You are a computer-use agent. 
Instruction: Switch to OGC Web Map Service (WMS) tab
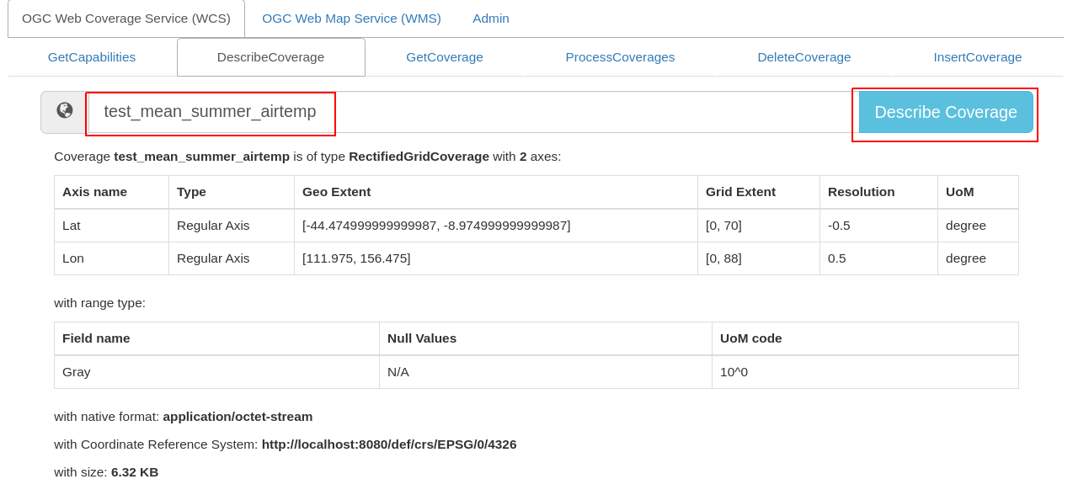click(351, 19)
